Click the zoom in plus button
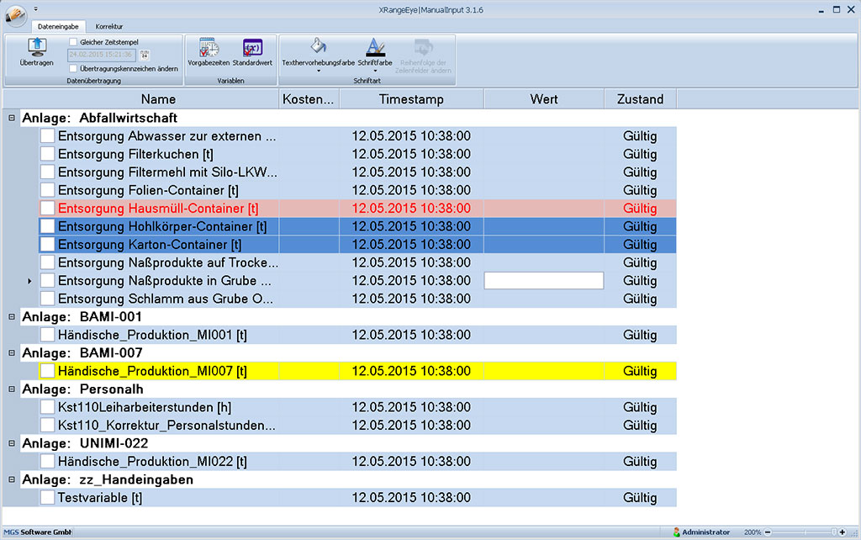Viewport: 861px width, 540px height. tap(843, 532)
